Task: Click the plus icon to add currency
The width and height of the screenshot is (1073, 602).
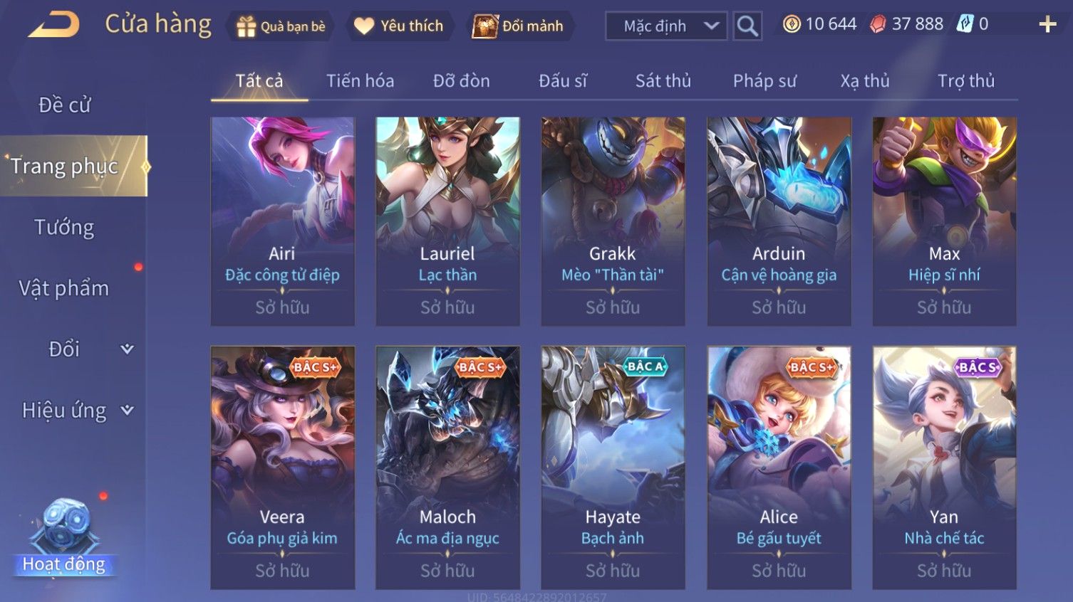Action: pyautogui.click(x=1047, y=25)
